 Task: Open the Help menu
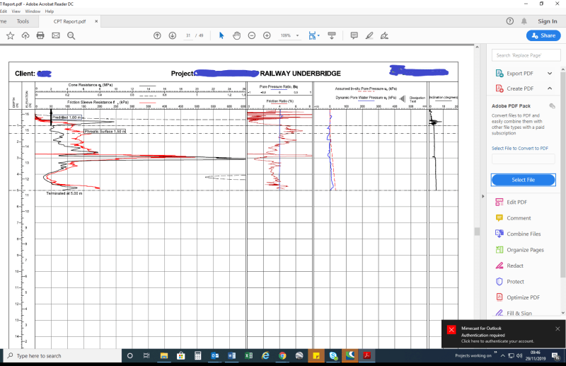pos(50,11)
